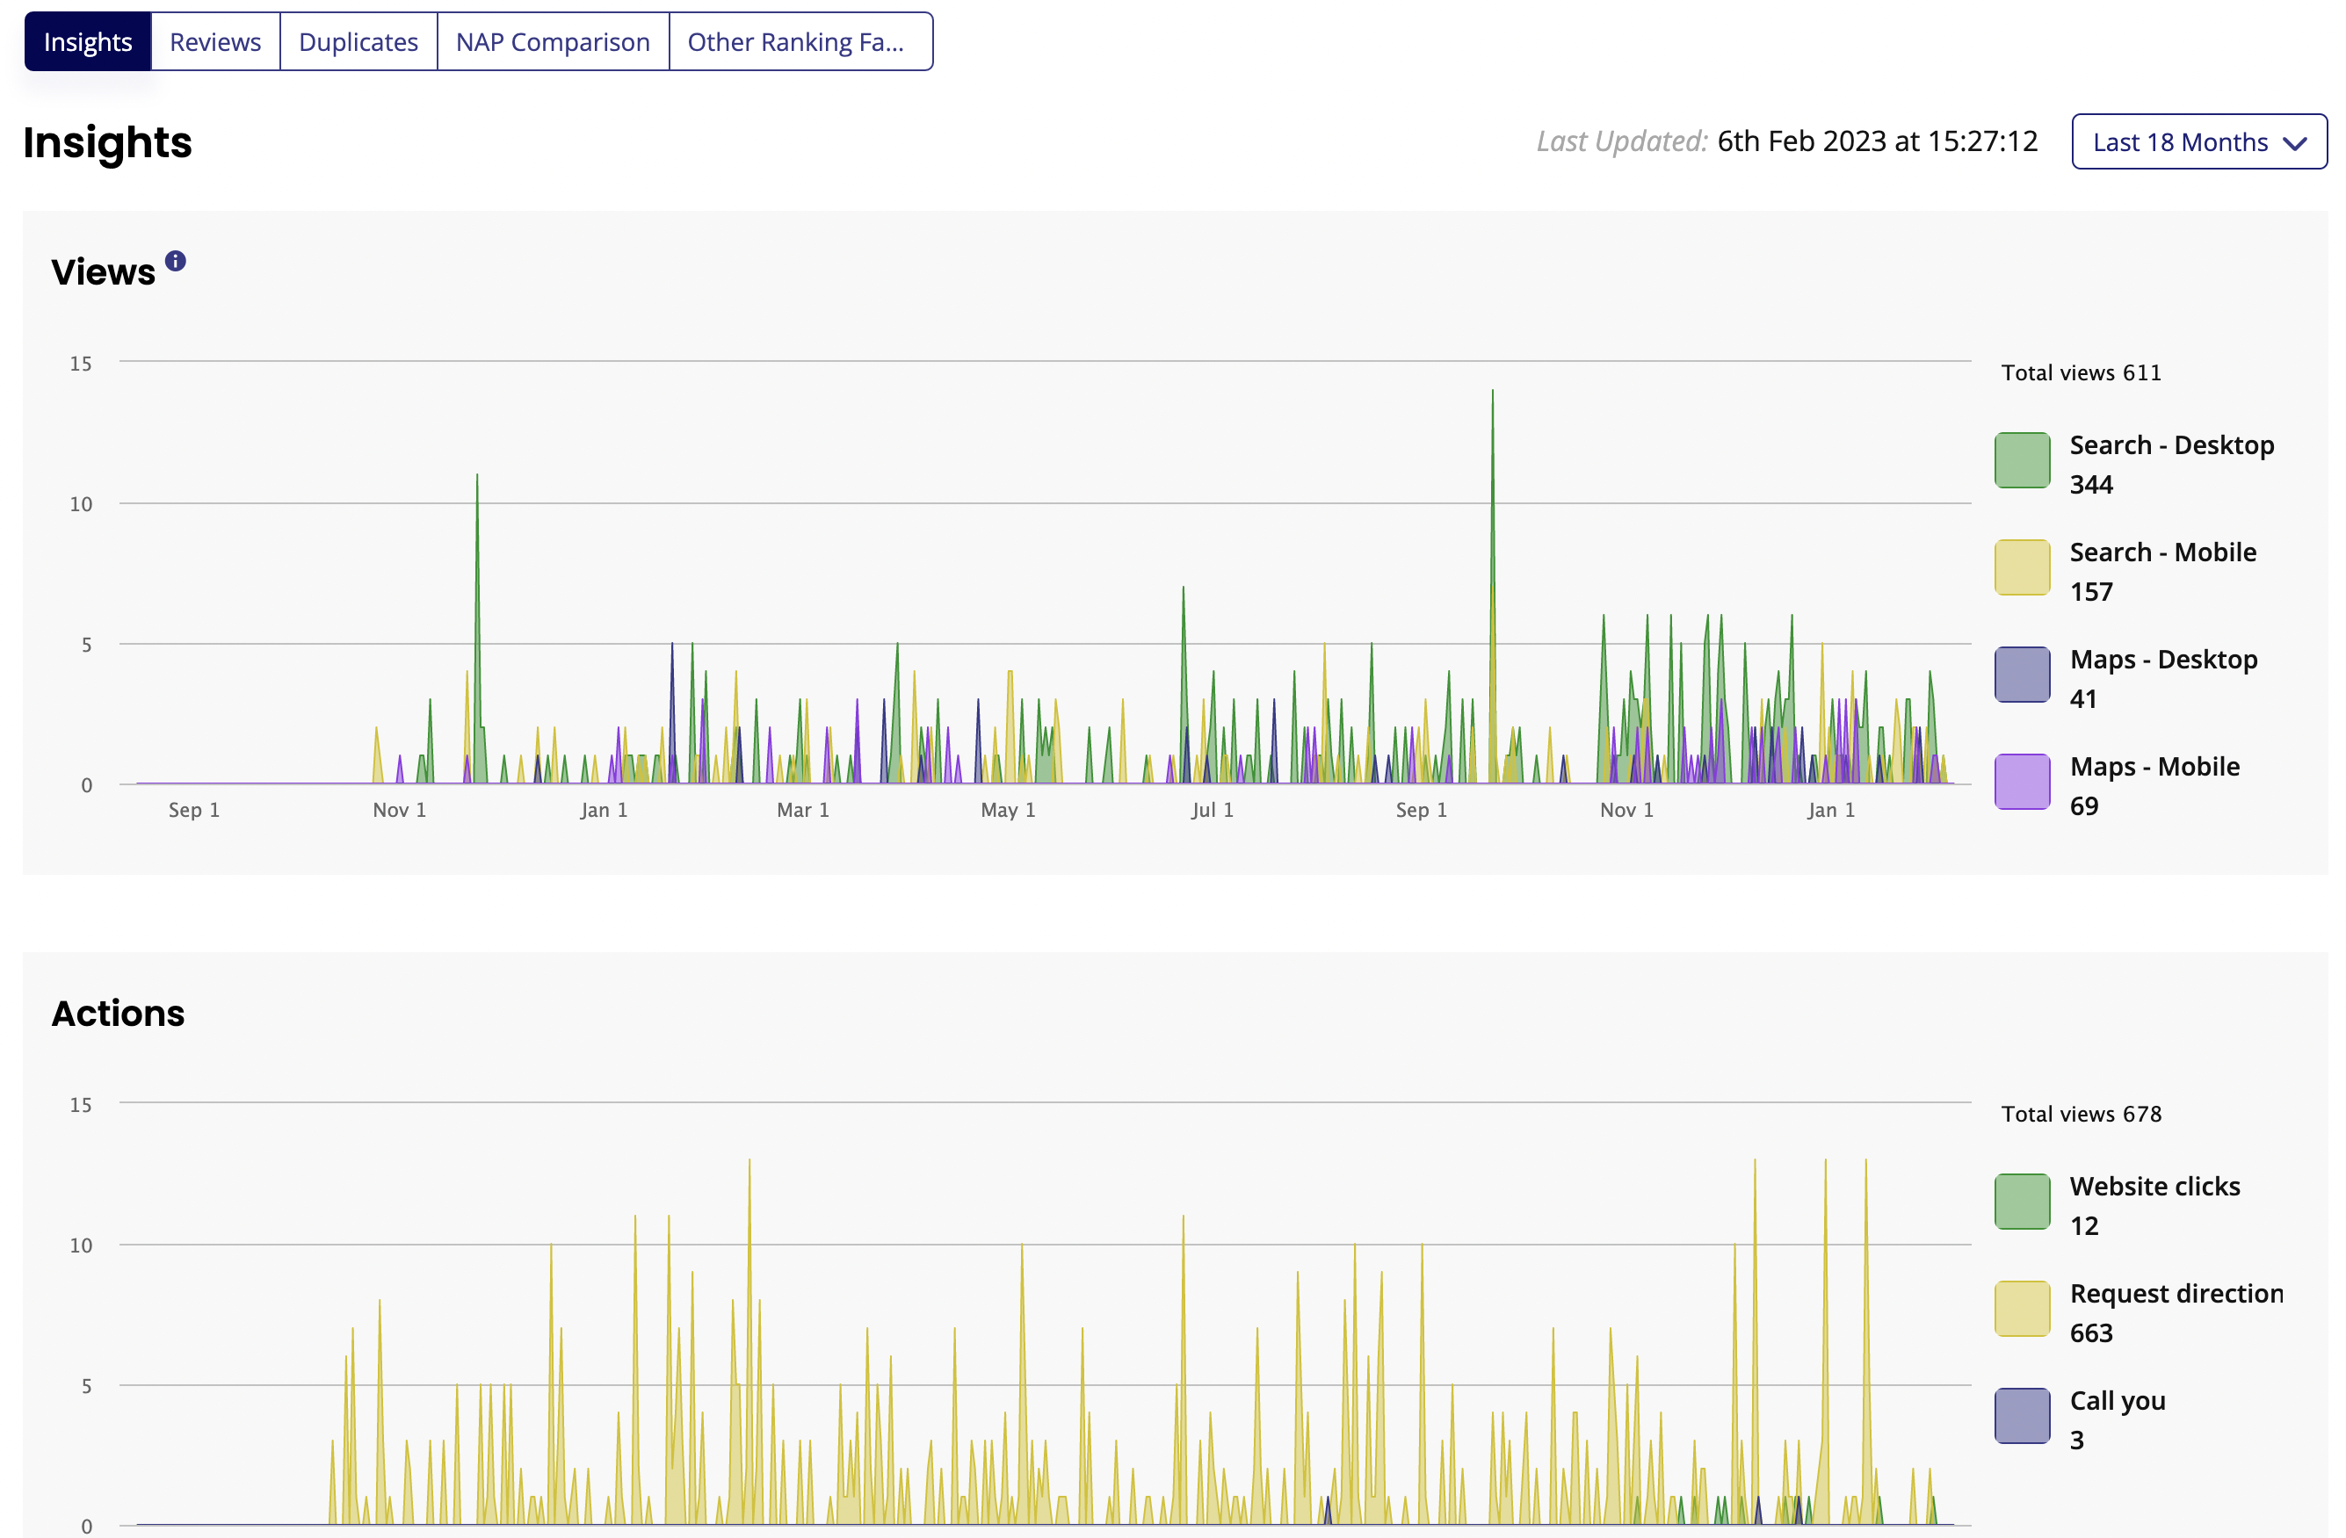The image size is (2346, 1538).
Task: Toggle Call you blue legend swatch
Action: (2022, 1416)
